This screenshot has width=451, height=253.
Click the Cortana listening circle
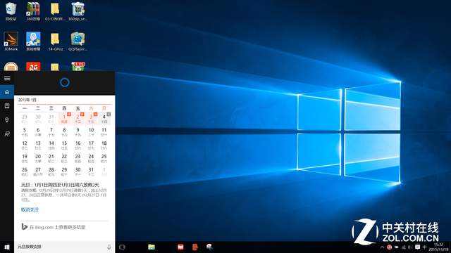[x=64, y=82]
